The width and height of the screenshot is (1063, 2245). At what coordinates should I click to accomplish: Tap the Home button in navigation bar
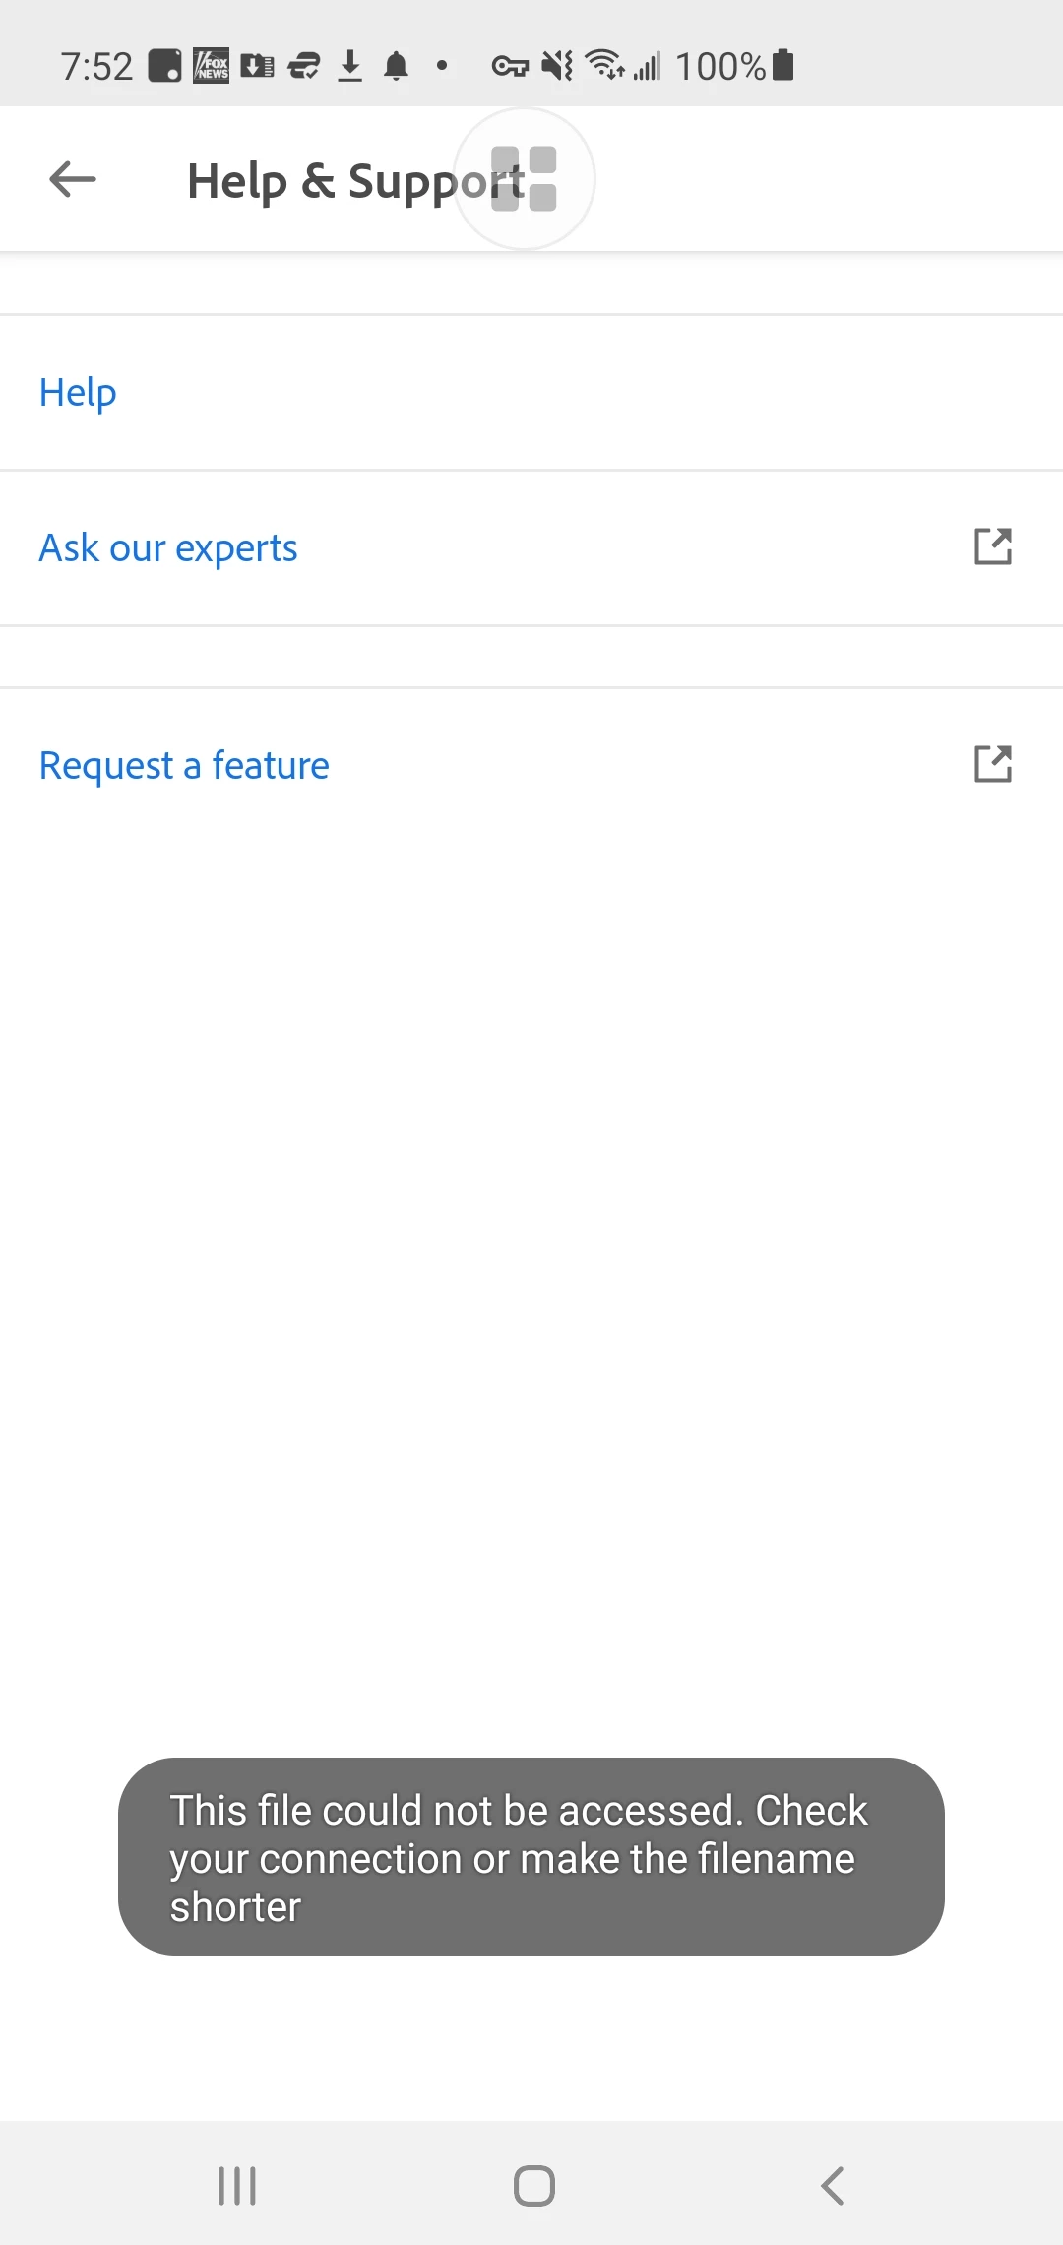click(533, 2186)
